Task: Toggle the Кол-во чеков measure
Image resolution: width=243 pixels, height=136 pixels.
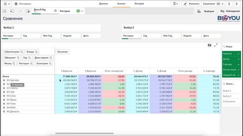Action: pos(231,70)
